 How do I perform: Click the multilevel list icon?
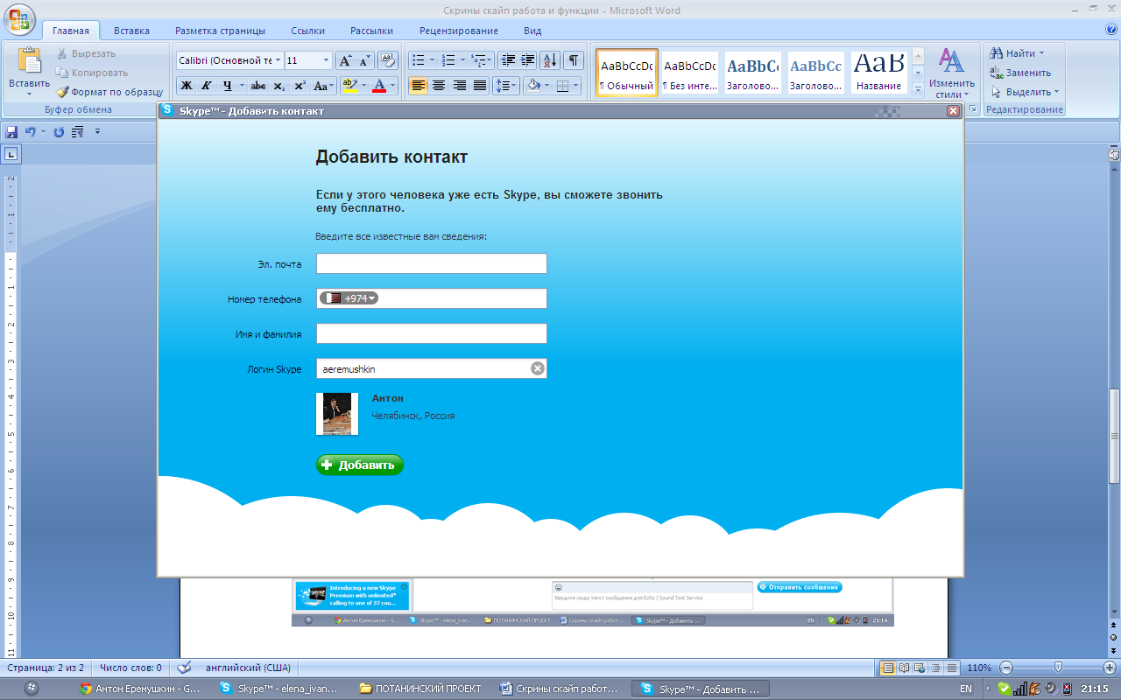479,60
